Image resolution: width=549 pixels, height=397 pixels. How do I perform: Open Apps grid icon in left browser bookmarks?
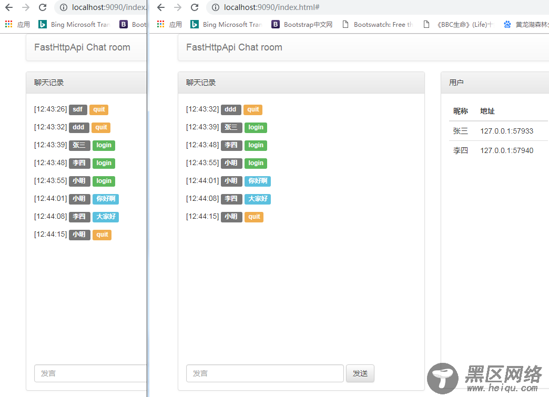[9, 24]
